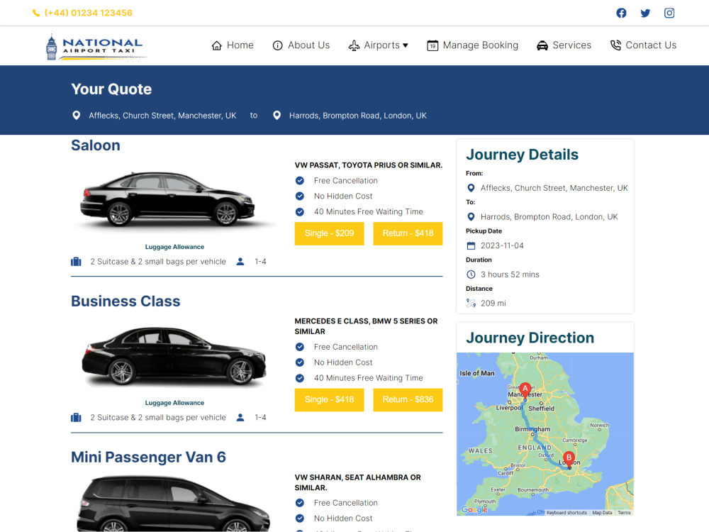
Task: Click the Mini Passenger Van Free Cancellation checkmark
Action: pos(300,503)
